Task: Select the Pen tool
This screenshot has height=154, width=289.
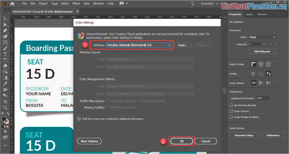Action: click(x=5, y=31)
